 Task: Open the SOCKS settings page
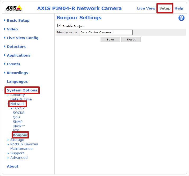(19, 113)
